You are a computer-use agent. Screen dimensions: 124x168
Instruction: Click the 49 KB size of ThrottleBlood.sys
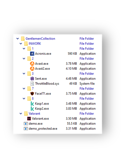(x=73, y=84)
